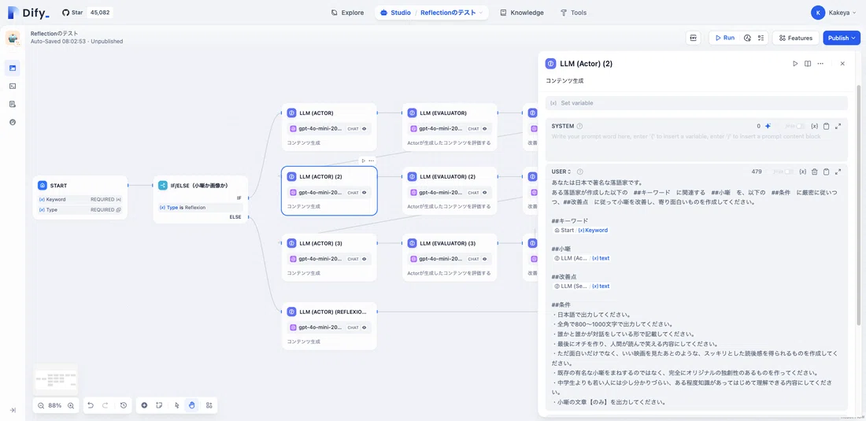
Task: Organize blocks with layout icon
Action: coord(209,405)
